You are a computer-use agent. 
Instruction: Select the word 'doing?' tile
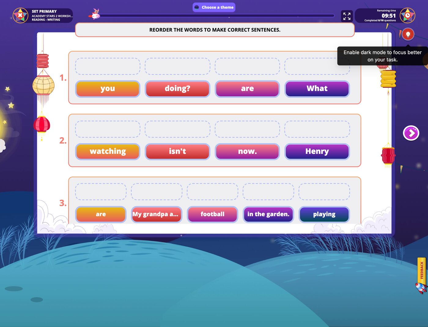(x=177, y=89)
